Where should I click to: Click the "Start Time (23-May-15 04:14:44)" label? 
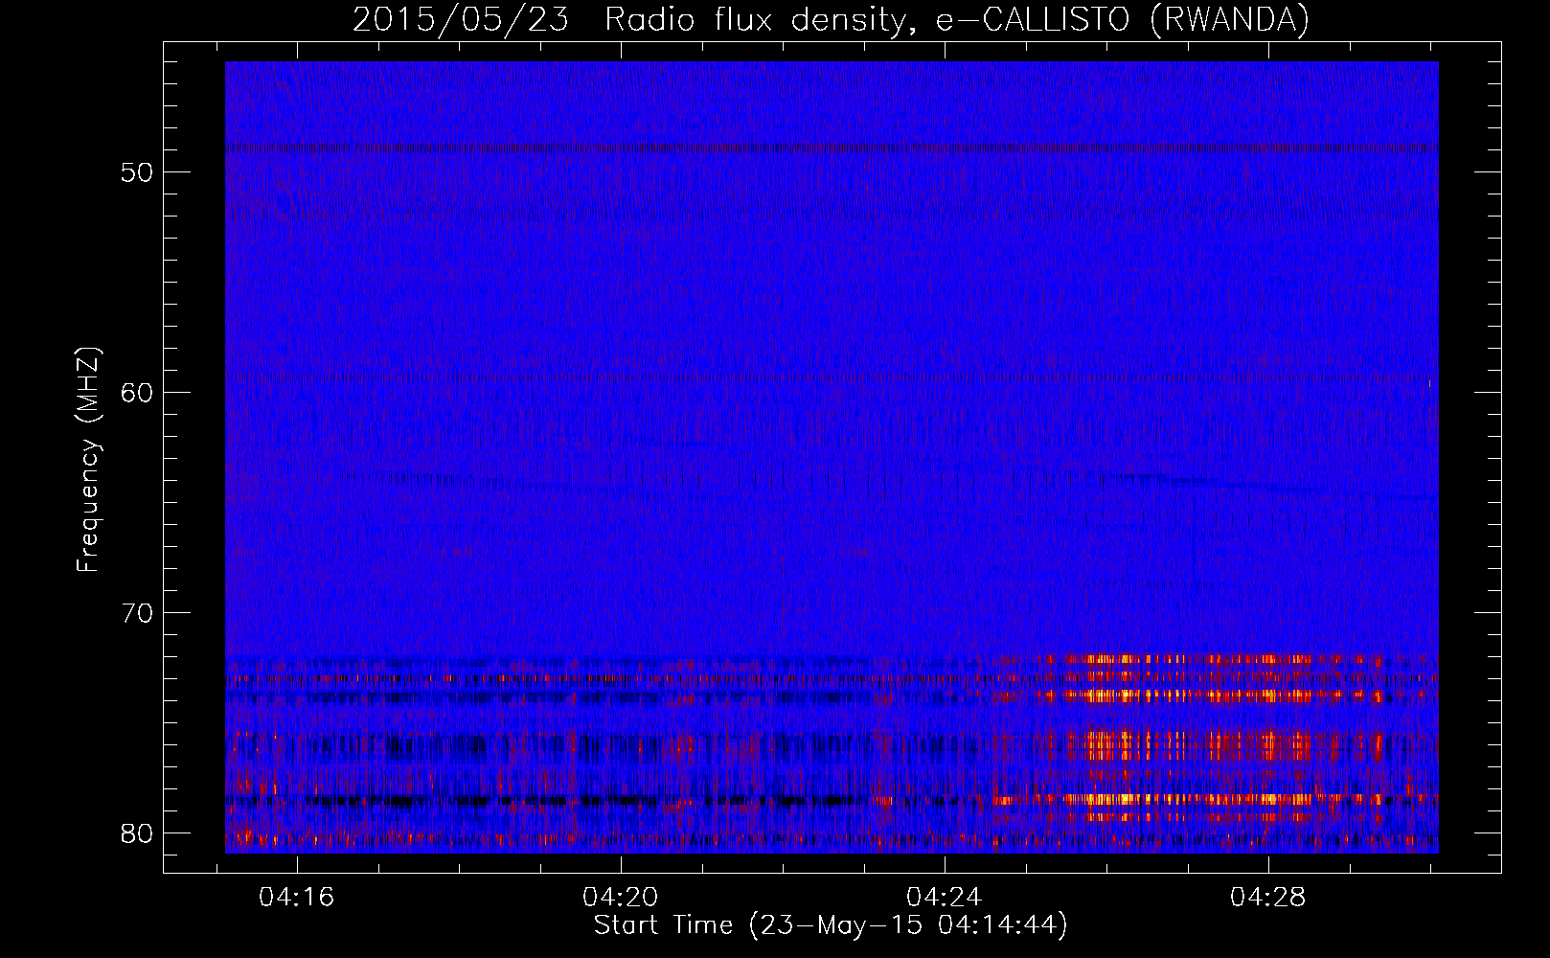831,925
